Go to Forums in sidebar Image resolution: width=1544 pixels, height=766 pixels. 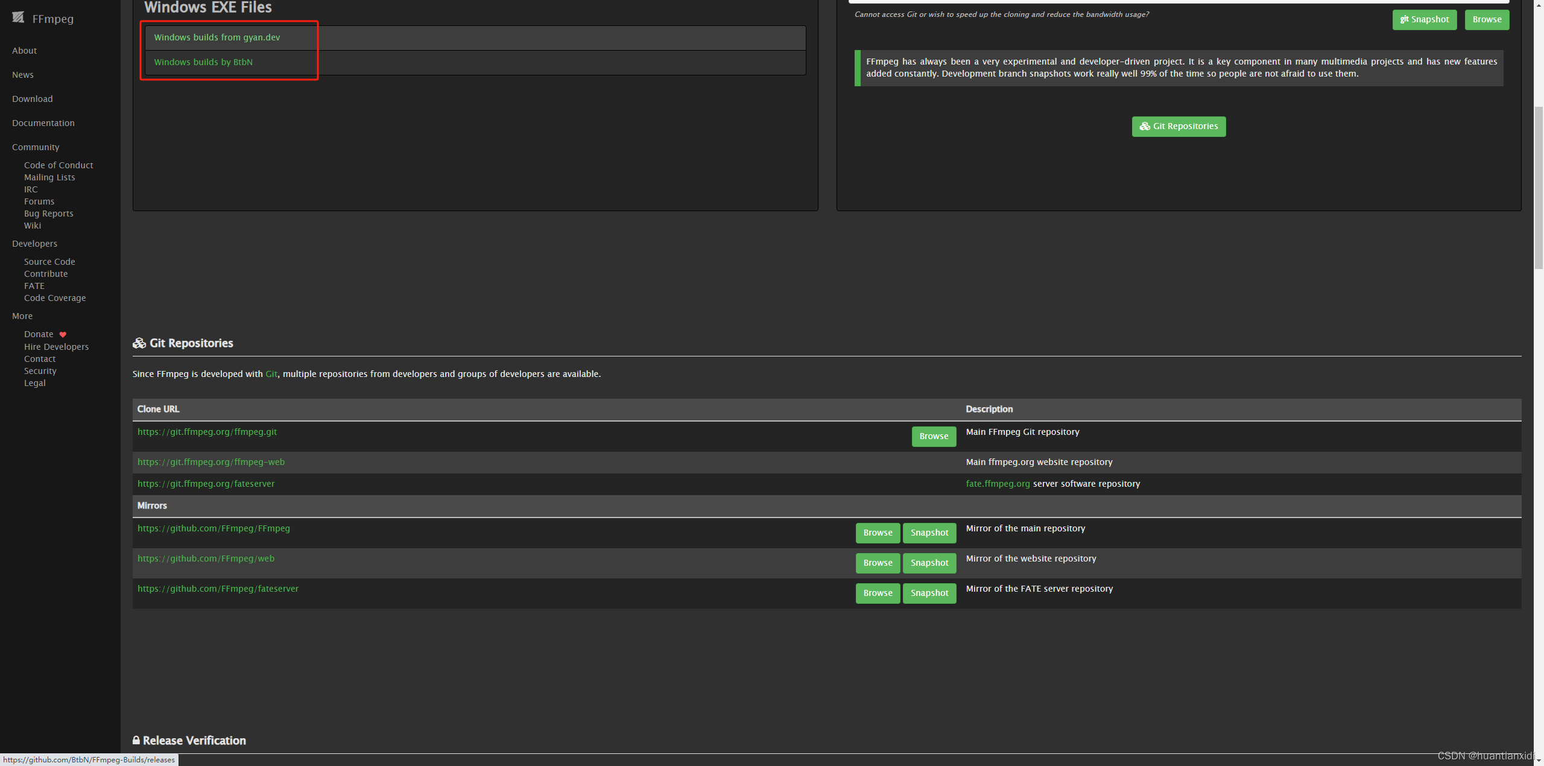pos(39,201)
